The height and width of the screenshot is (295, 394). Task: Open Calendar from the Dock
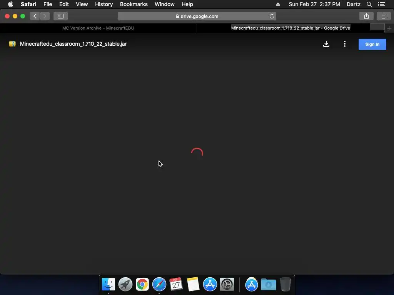click(176, 284)
